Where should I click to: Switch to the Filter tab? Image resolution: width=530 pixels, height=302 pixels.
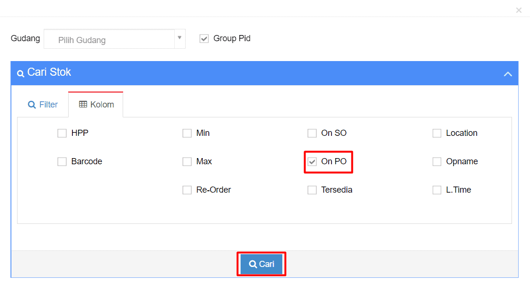click(x=43, y=105)
